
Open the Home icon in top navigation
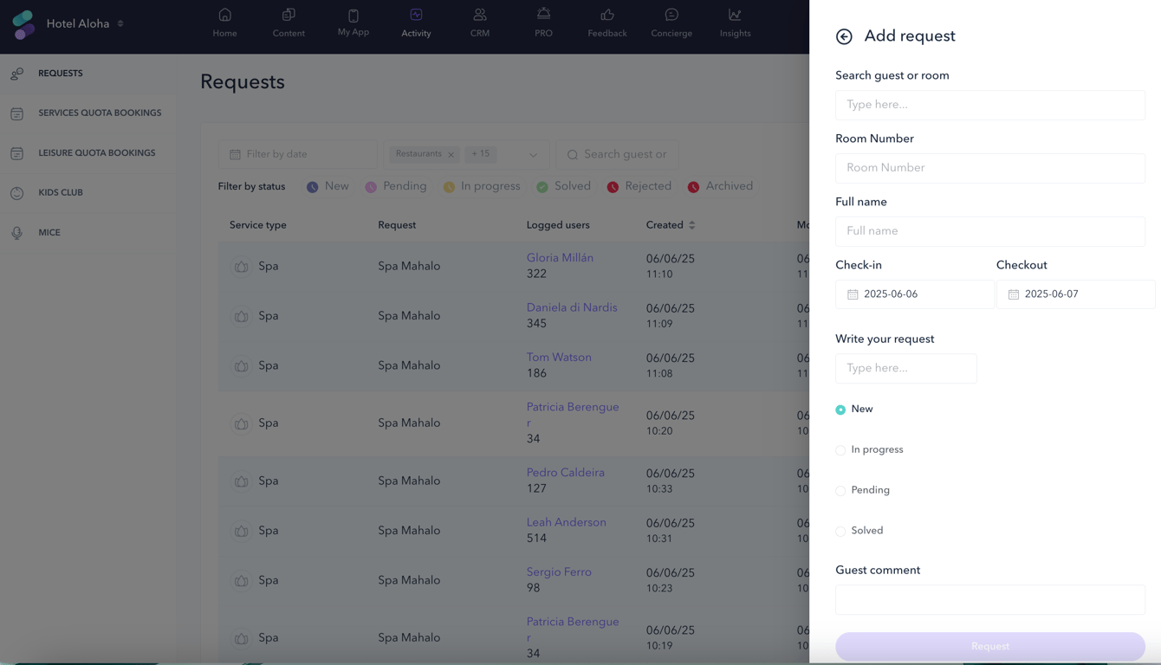(224, 16)
